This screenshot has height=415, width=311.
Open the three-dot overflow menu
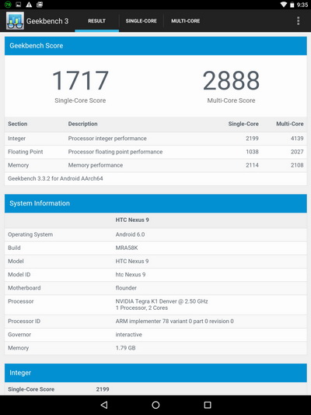(x=298, y=21)
